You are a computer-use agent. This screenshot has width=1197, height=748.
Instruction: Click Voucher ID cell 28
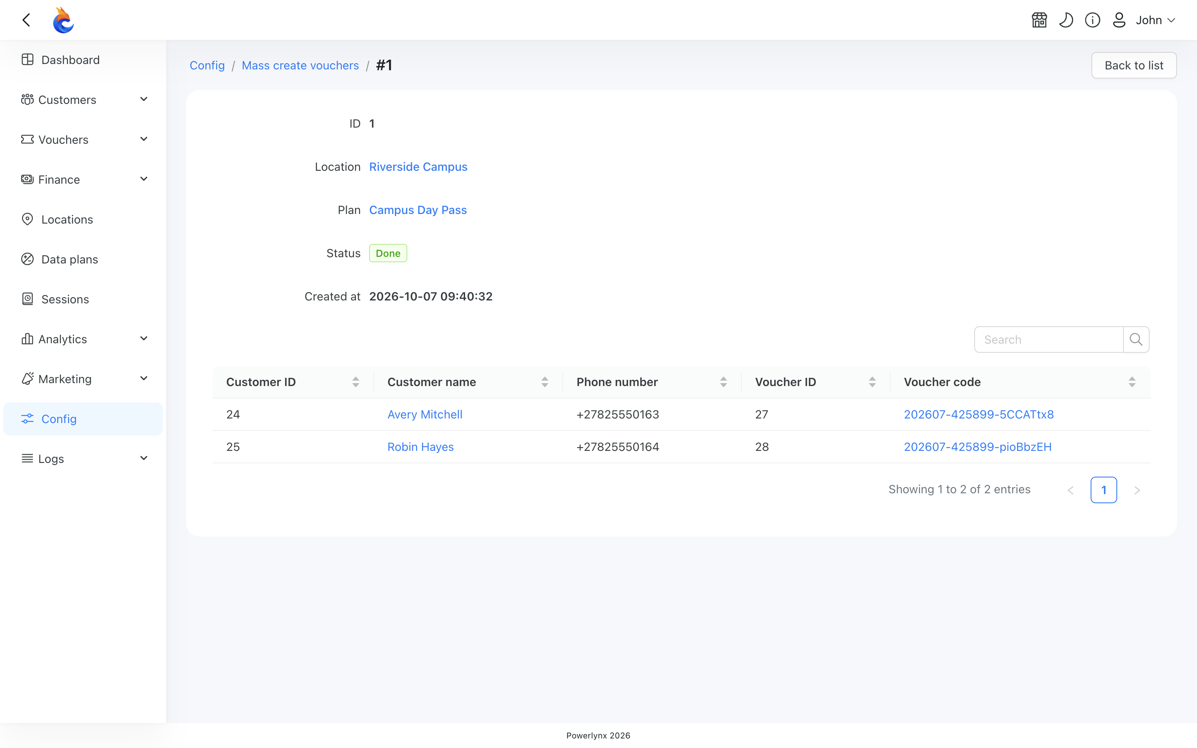point(762,447)
